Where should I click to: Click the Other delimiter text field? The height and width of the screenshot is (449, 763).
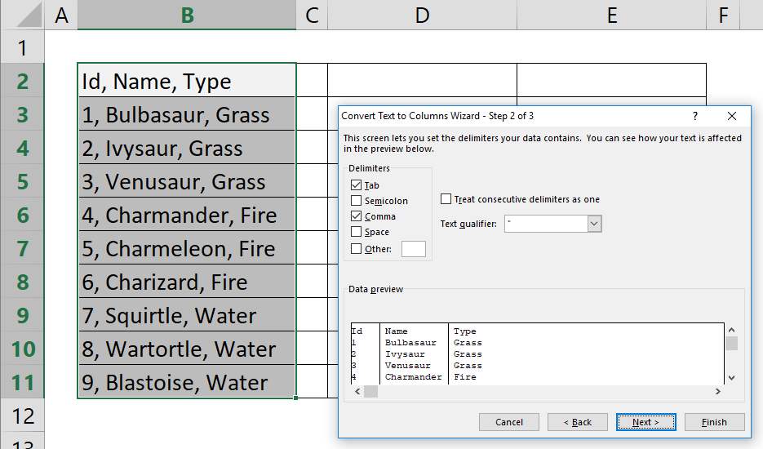[x=414, y=249]
